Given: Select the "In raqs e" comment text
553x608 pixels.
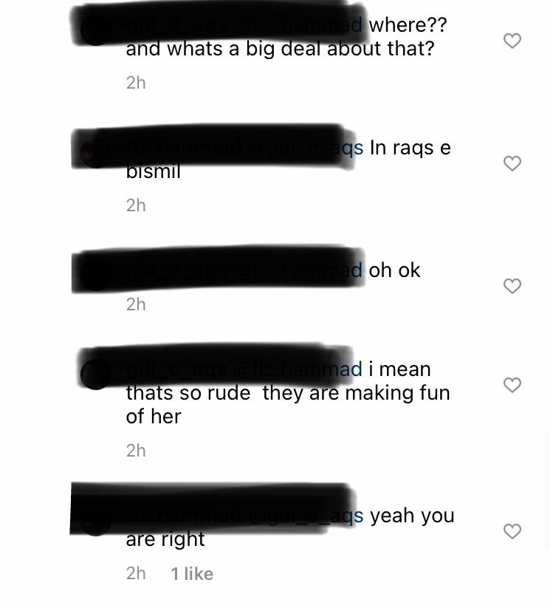Looking at the screenshot, I should (411, 148).
